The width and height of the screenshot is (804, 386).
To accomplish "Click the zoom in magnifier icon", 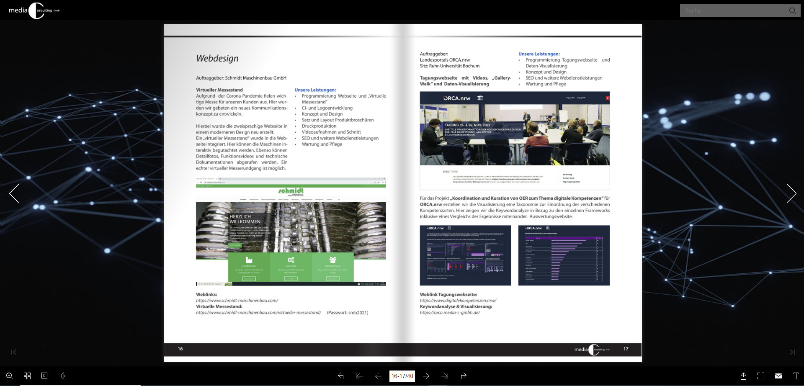I will tap(10, 376).
